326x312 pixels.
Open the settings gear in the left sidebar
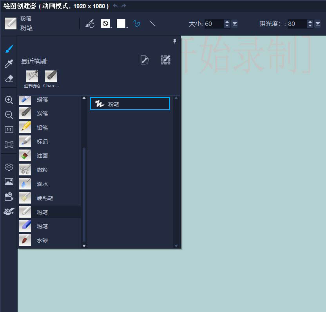tap(8, 166)
